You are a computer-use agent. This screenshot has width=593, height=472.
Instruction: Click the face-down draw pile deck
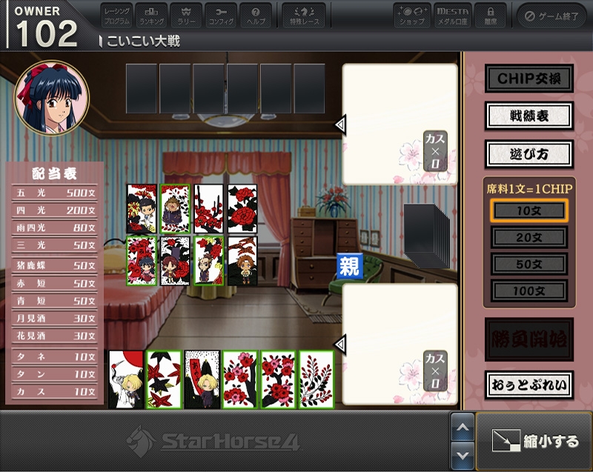pyautogui.click(x=425, y=236)
